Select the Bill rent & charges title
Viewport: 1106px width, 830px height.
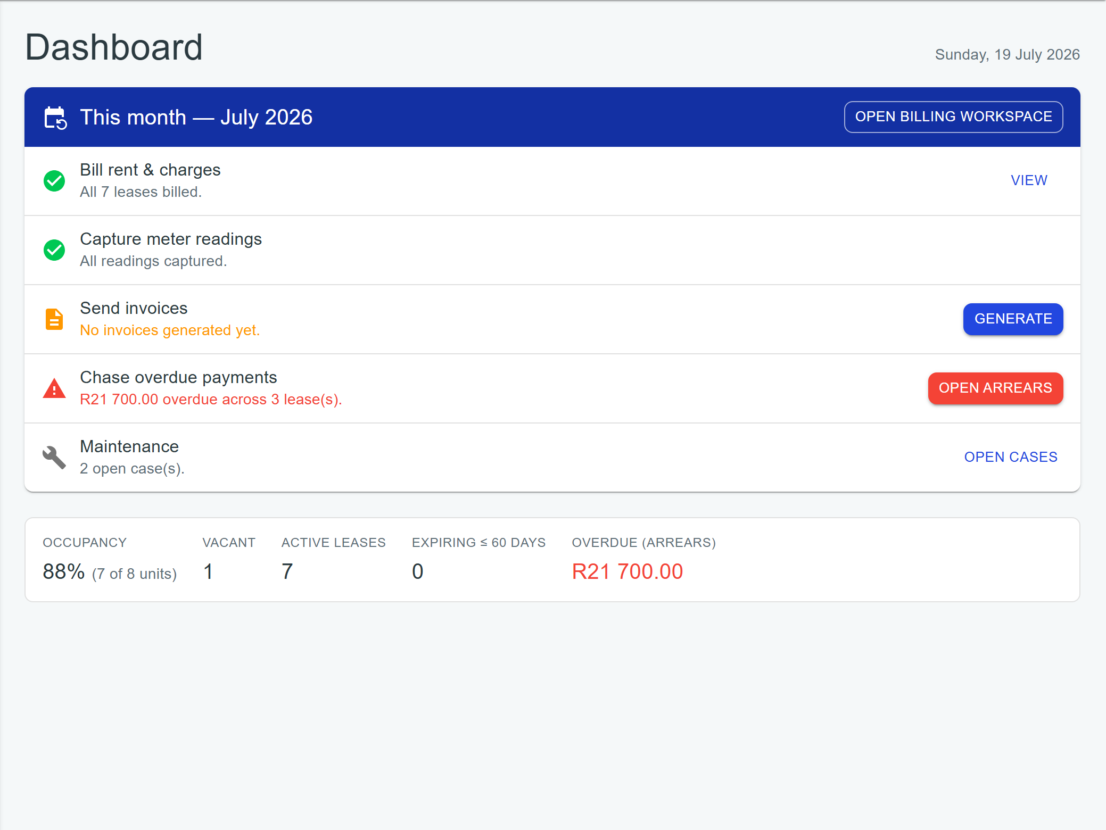(150, 170)
